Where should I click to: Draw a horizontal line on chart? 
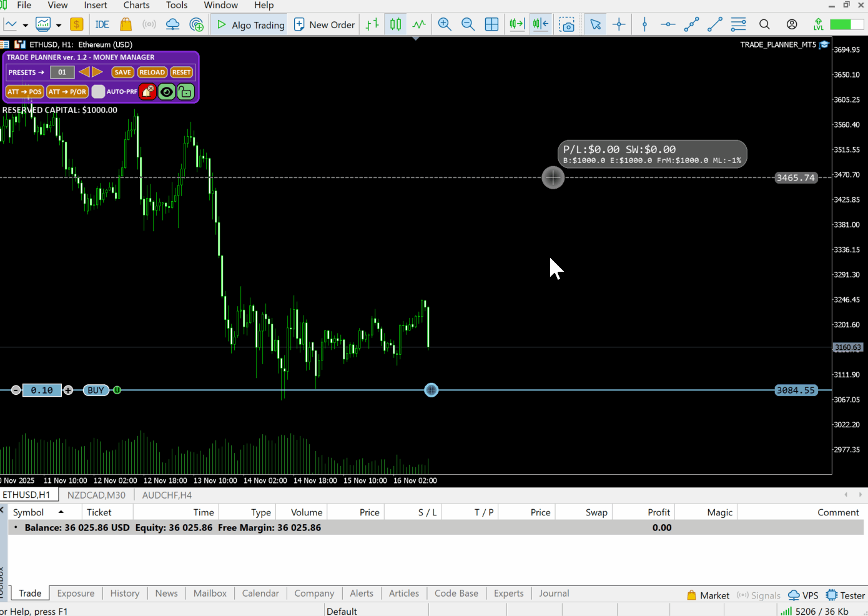point(668,24)
